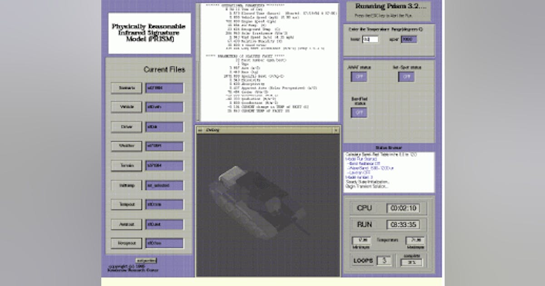Choose the Weather file button

click(126, 146)
